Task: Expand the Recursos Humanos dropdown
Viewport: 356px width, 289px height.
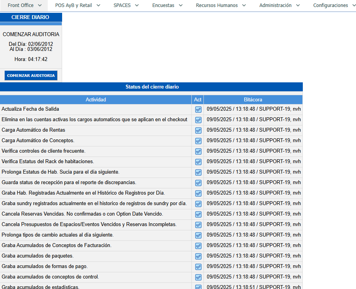Action: tap(221, 5)
